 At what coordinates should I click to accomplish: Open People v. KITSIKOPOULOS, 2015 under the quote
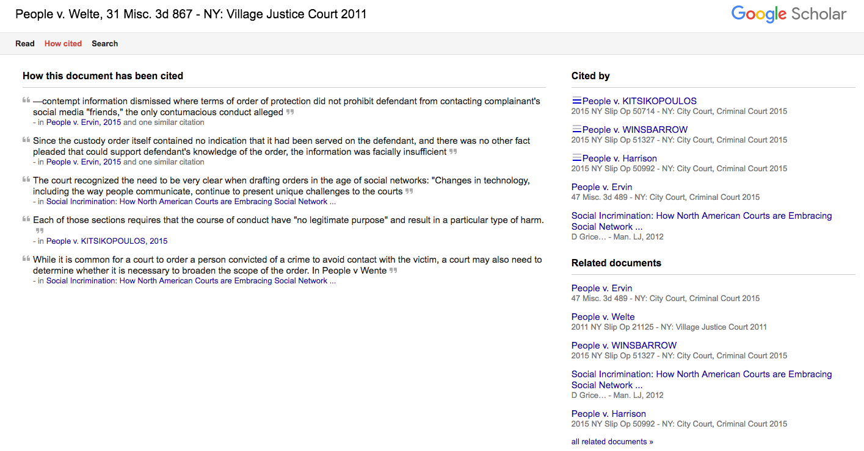click(x=107, y=241)
